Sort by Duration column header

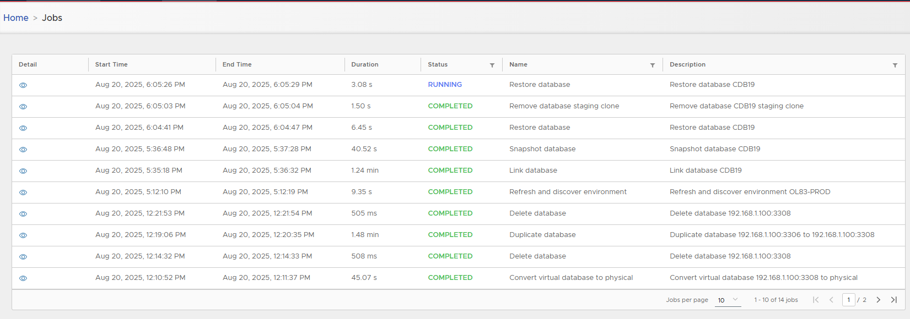[365, 64]
